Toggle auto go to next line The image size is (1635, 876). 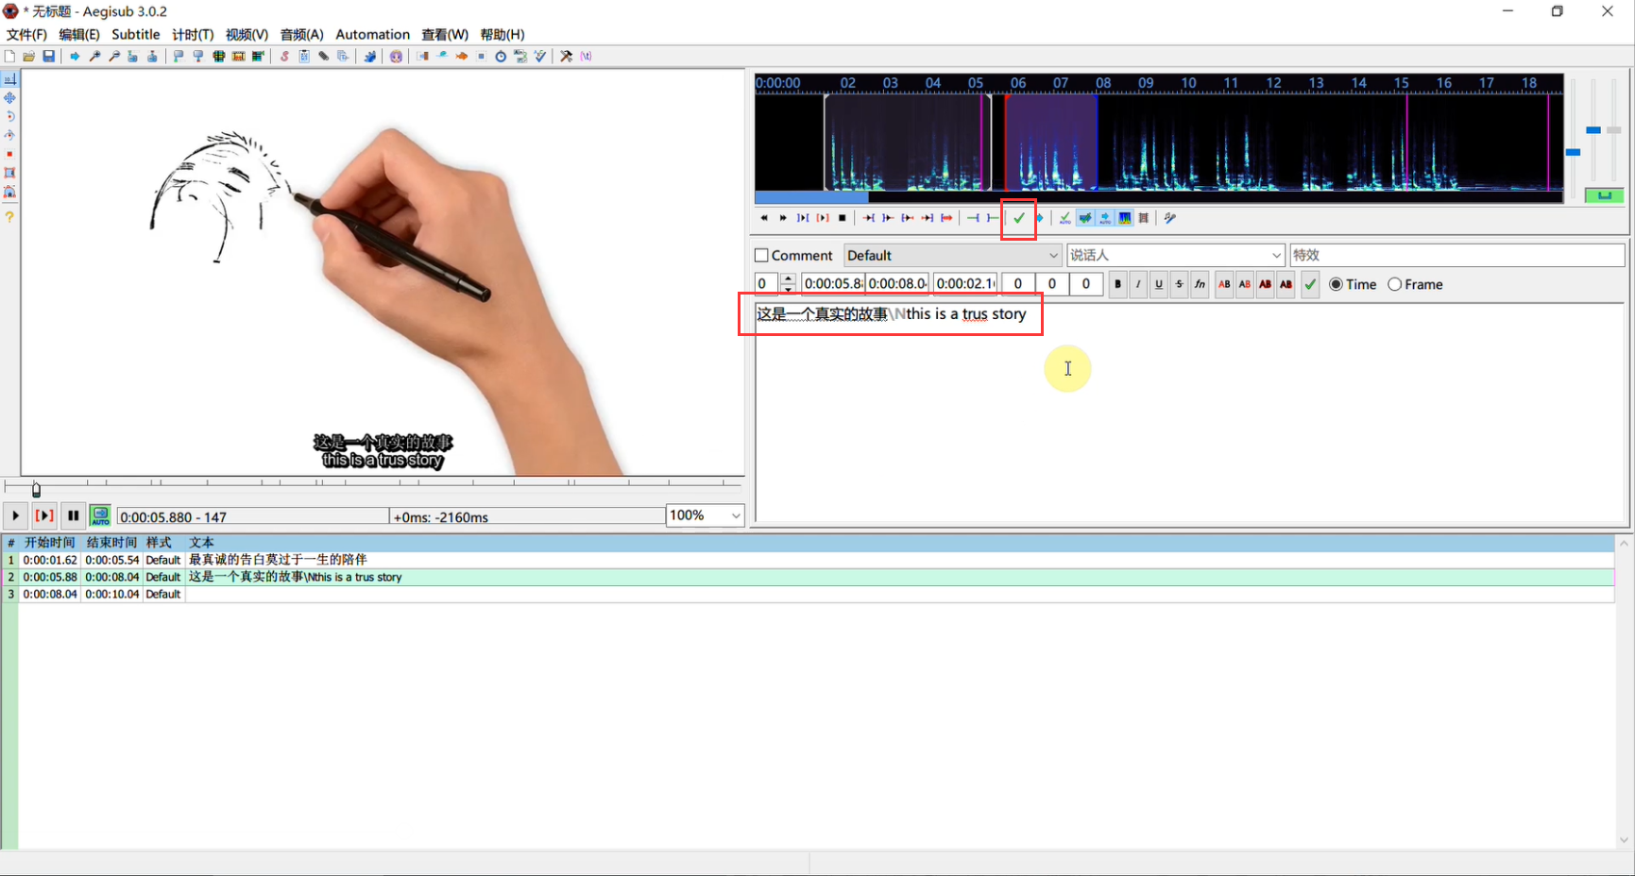pos(1085,218)
